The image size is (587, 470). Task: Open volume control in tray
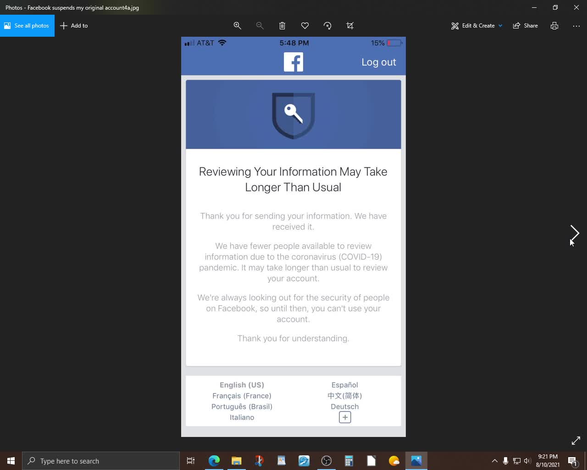point(527,461)
